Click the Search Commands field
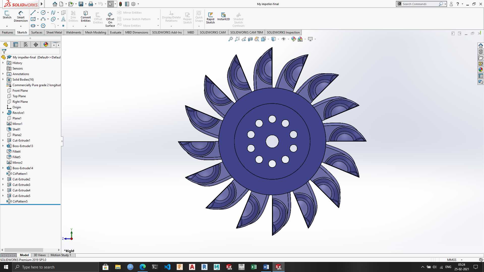 point(420,4)
